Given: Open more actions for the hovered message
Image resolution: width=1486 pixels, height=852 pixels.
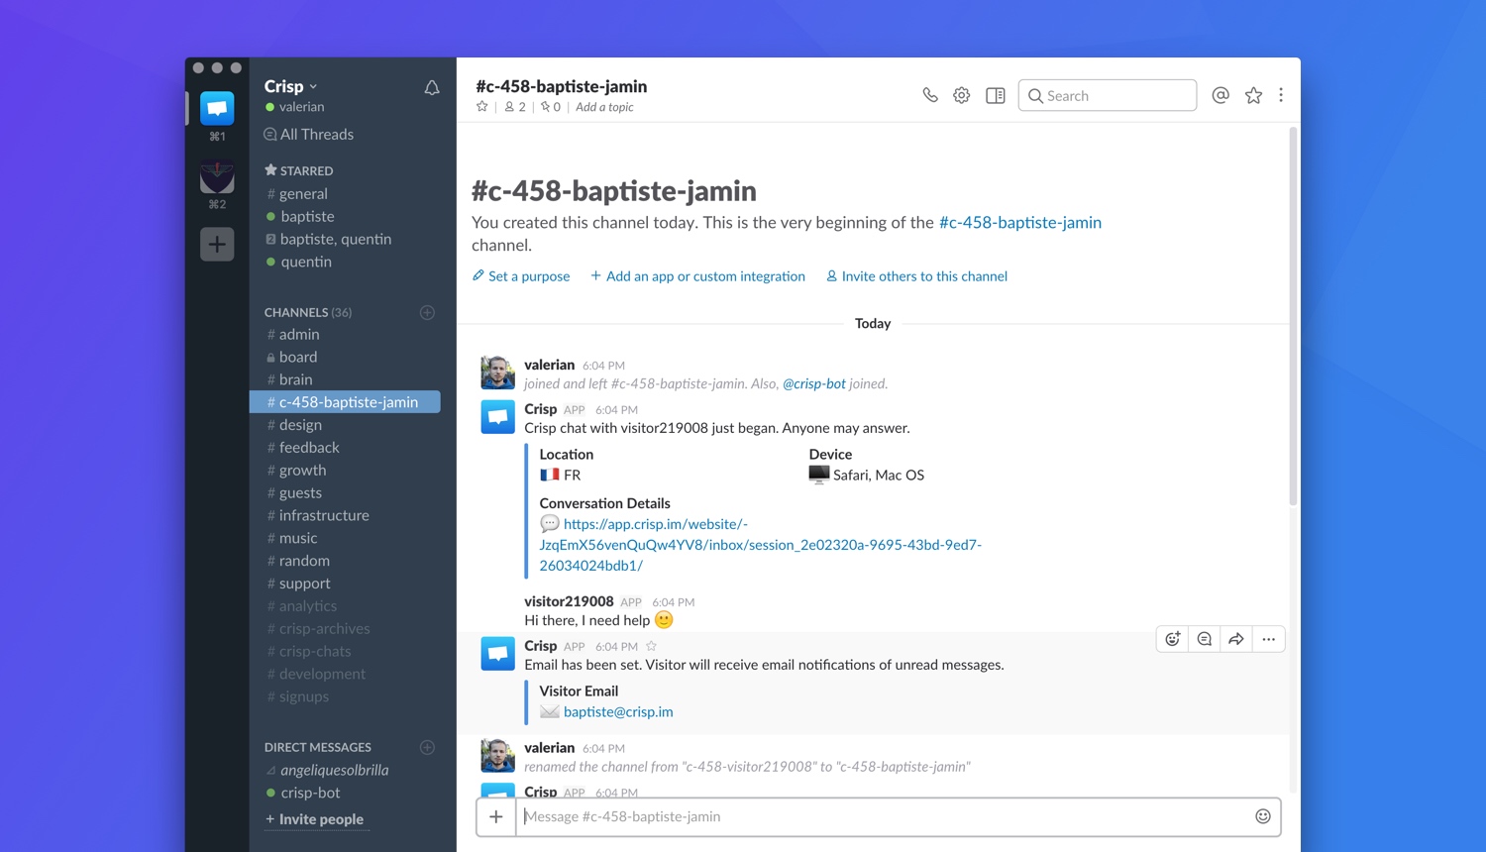Looking at the screenshot, I should tap(1269, 639).
